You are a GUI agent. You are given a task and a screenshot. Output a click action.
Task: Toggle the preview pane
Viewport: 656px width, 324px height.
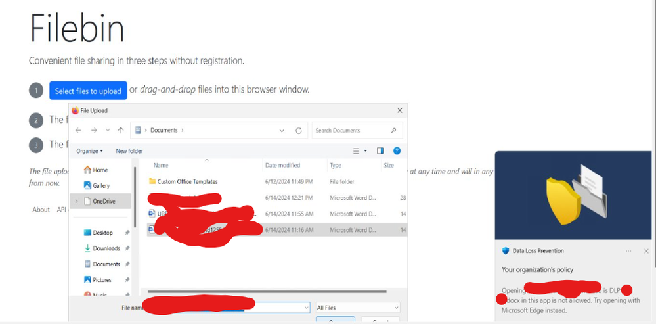coord(380,150)
